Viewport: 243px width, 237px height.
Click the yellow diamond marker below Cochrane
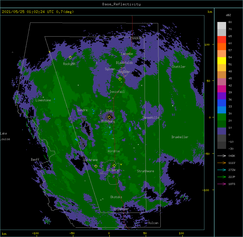(x=96, y=166)
